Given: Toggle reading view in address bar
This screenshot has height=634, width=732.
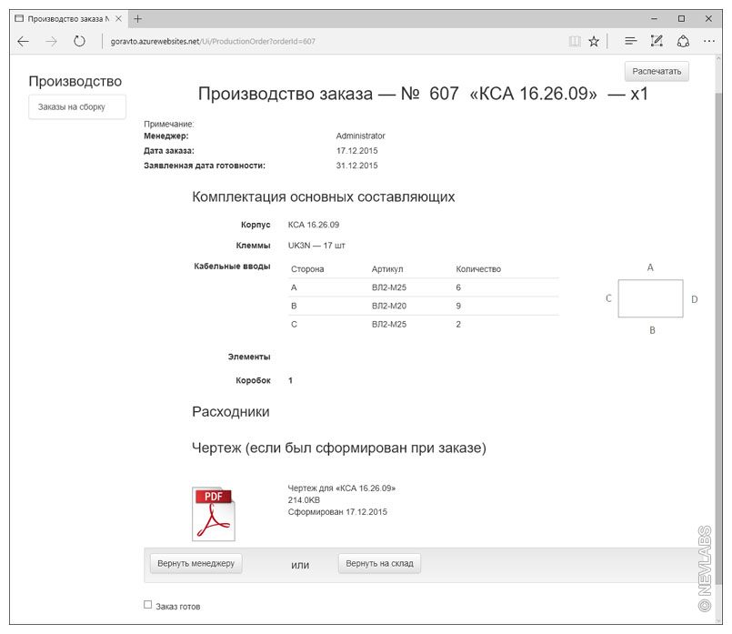Looking at the screenshot, I should [574, 41].
